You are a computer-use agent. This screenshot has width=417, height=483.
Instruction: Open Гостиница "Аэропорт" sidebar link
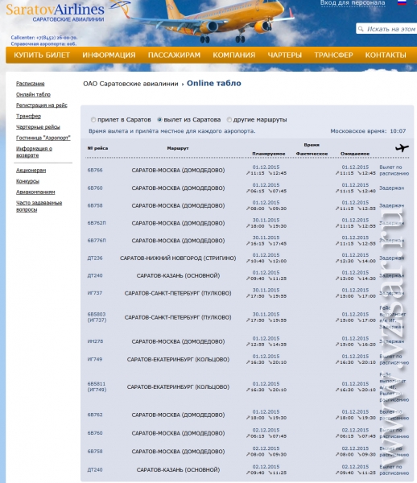click(x=43, y=138)
